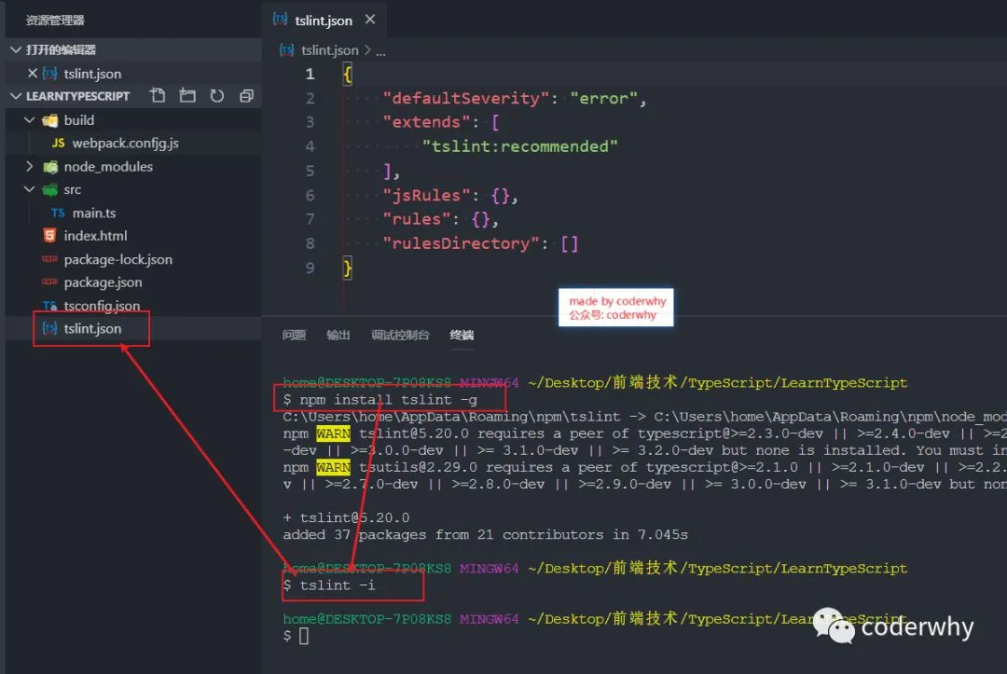Select the tslint.json editor tab
The height and width of the screenshot is (674, 1007).
324,20
